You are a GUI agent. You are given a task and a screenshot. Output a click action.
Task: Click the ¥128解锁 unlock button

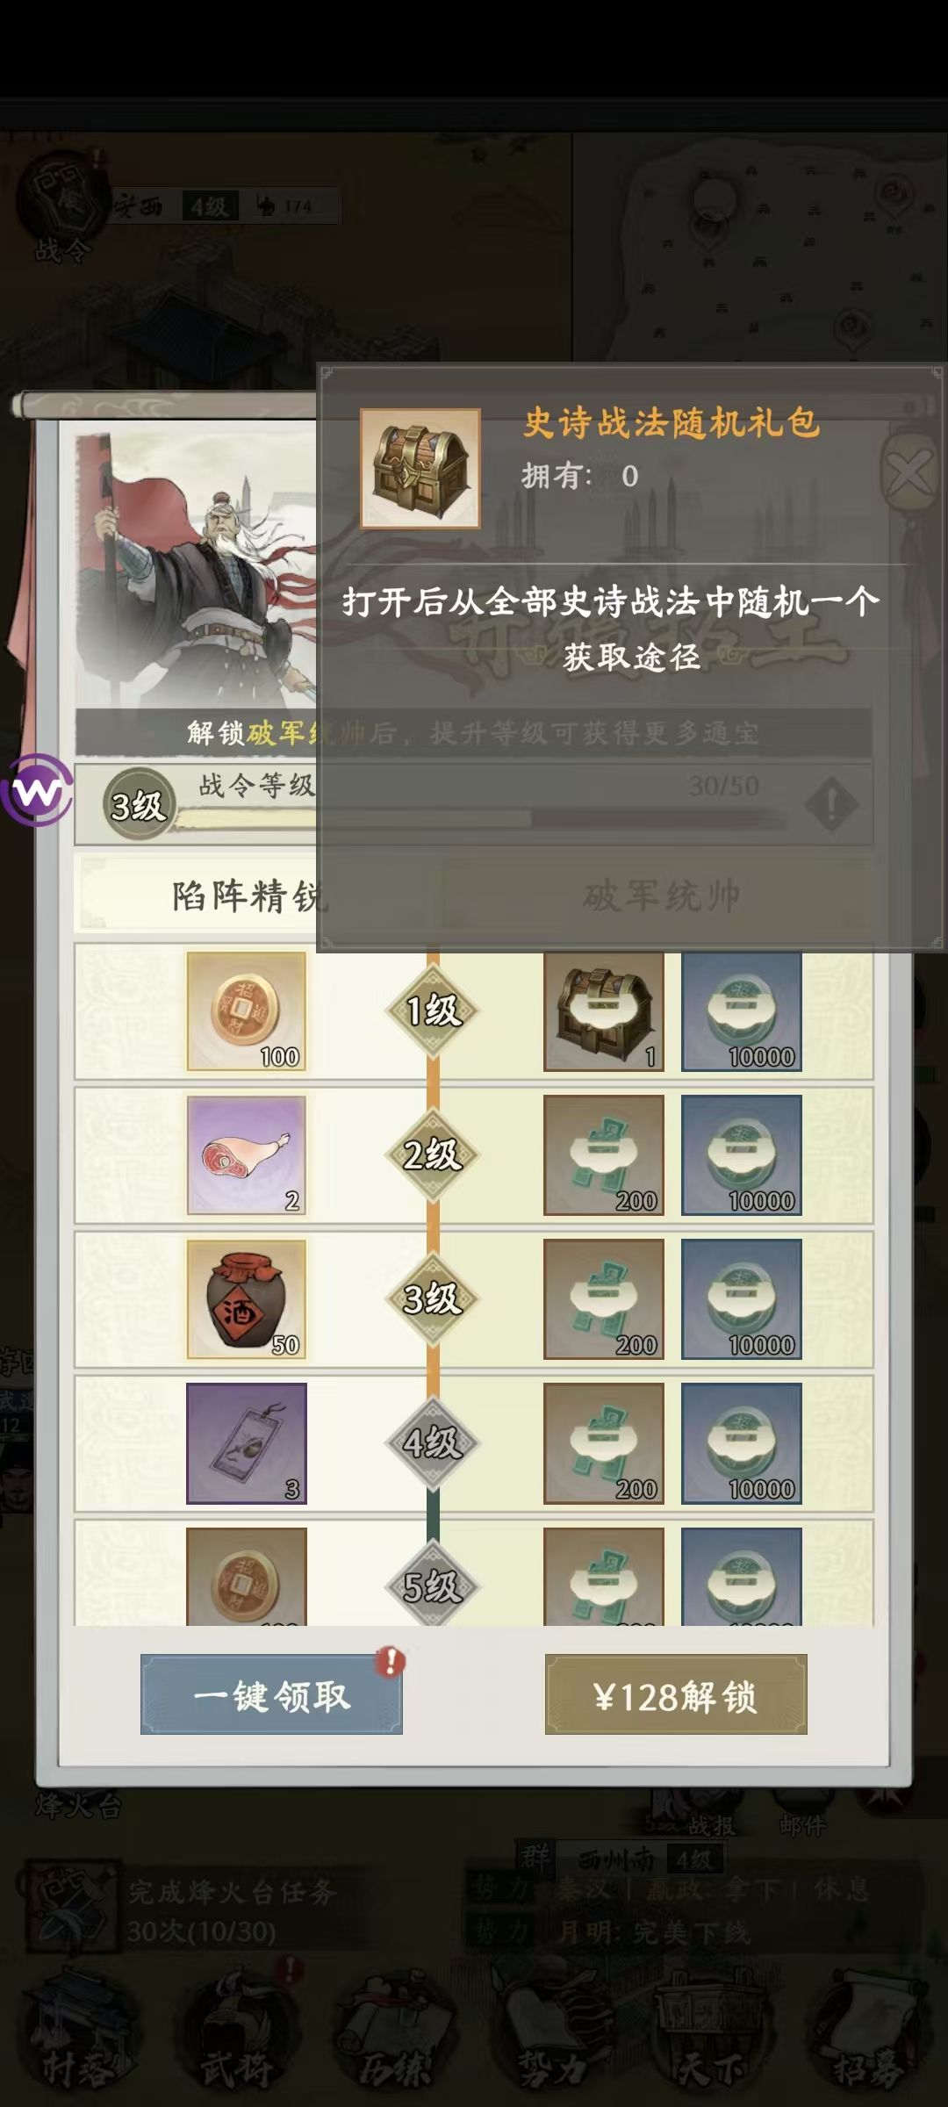click(676, 1694)
